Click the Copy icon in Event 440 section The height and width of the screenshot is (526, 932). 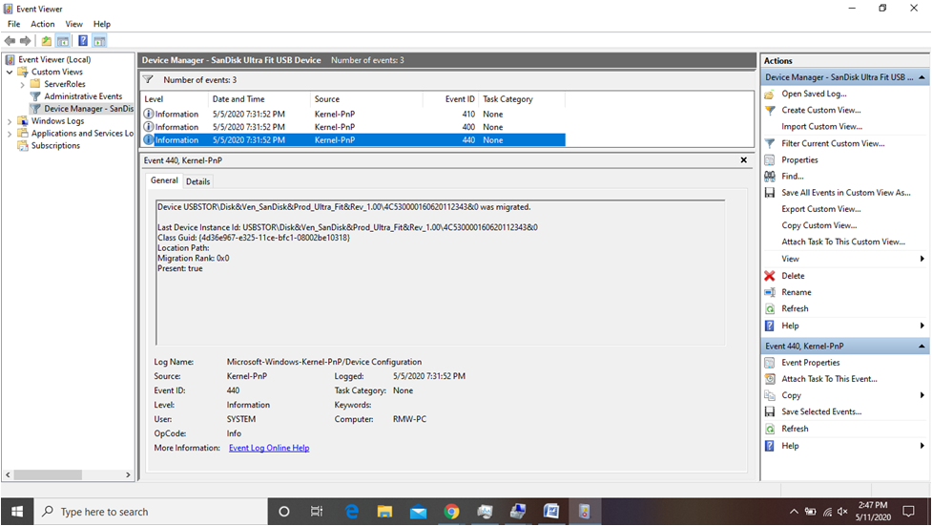[x=770, y=395]
